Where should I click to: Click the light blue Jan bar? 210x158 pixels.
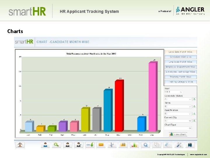point(29,126)
